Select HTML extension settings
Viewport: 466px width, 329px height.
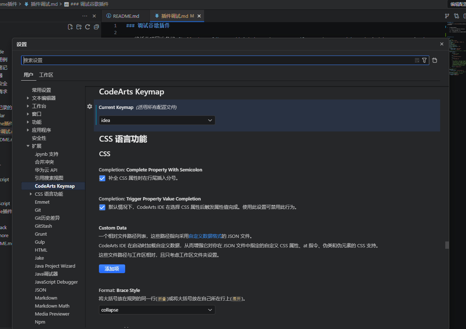[x=41, y=250]
